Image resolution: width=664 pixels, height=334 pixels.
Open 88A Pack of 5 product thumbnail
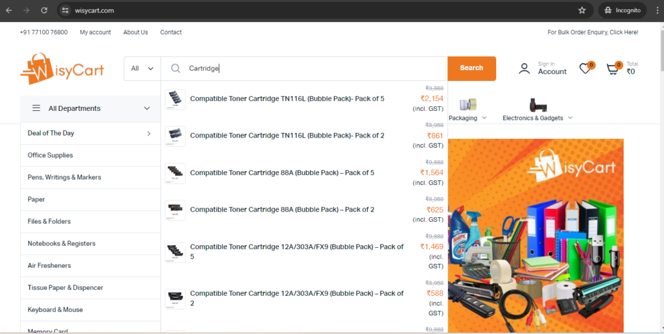[x=175, y=173]
